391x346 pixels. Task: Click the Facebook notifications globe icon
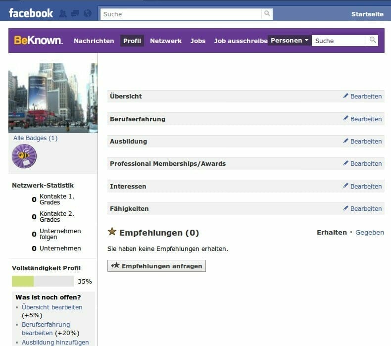[88, 13]
